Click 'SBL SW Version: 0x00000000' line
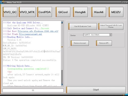Screen dimensions: 128x96 click(x=18, y=57)
